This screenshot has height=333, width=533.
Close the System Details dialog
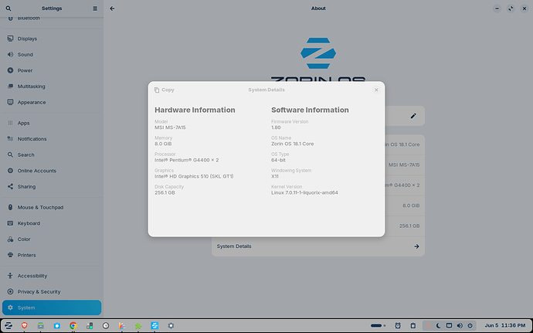tap(376, 90)
